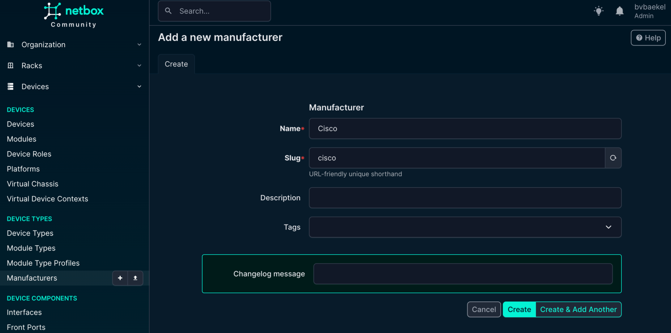Cancel the manufacturer creation
Image resolution: width=671 pixels, height=333 pixels.
(x=484, y=309)
